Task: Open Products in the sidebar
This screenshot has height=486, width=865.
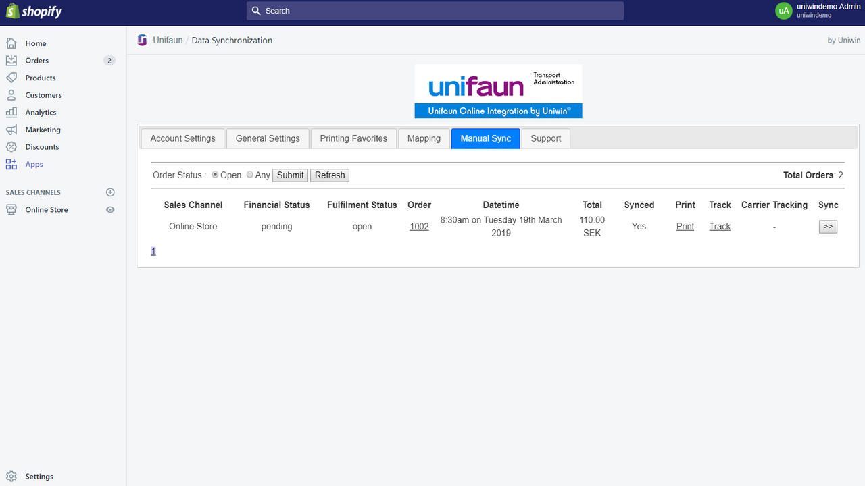Action: tap(41, 78)
